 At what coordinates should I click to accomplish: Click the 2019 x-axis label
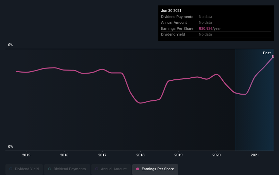click(178, 155)
